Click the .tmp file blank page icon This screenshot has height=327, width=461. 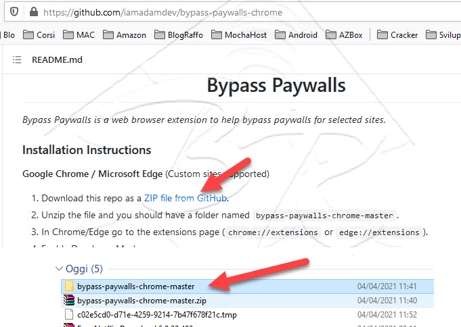click(69, 314)
